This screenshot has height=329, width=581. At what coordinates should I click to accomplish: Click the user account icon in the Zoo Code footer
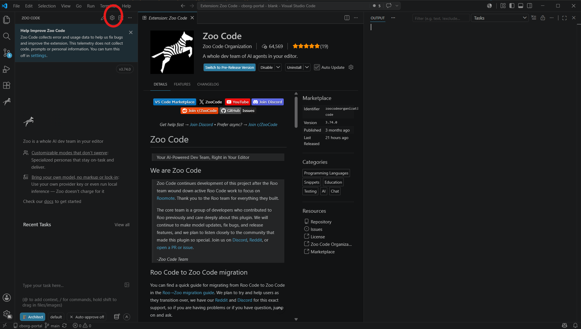coord(126,317)
